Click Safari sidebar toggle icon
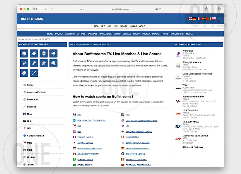Viewport: 241px width, 174px height. 35,9
